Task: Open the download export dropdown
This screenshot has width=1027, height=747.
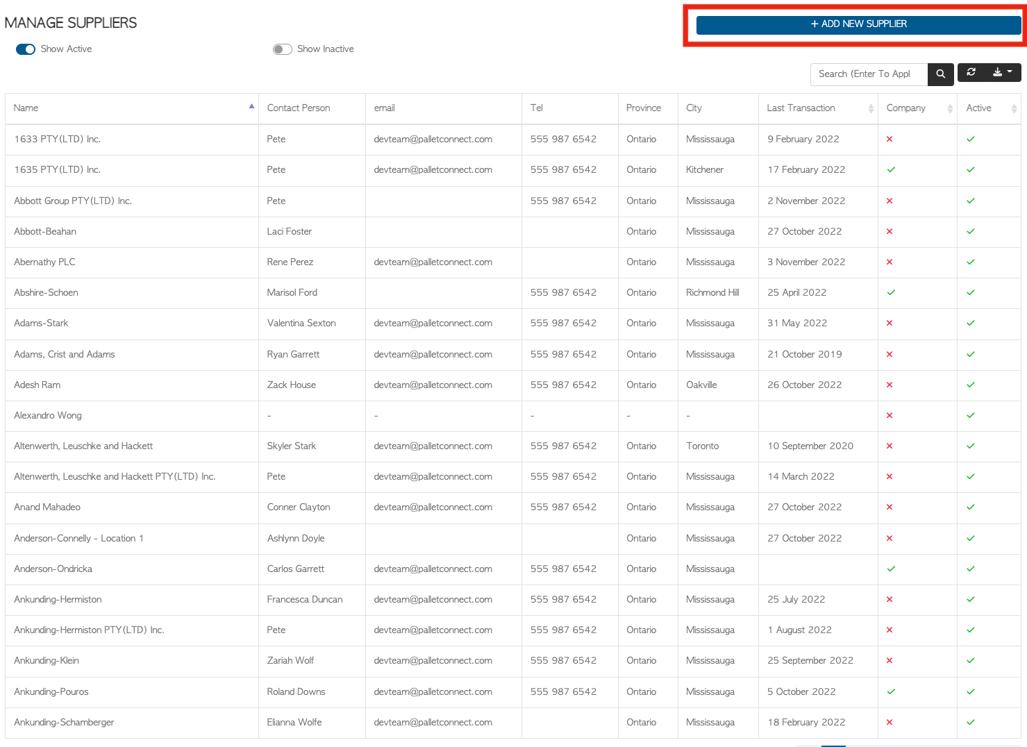Action: 1002,72
